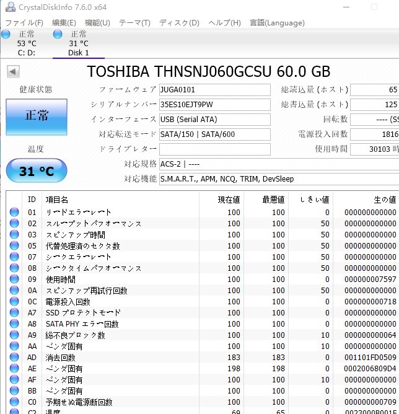Click the serial number field 35ES10EJT9PW

(215, 105)
